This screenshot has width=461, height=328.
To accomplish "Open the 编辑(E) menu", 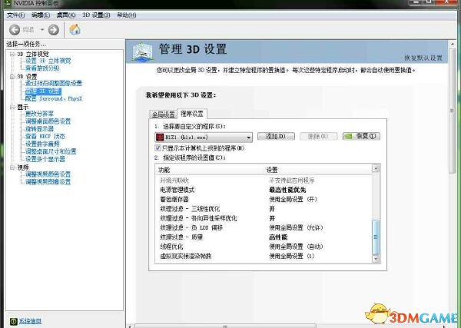I will [41, 15].
